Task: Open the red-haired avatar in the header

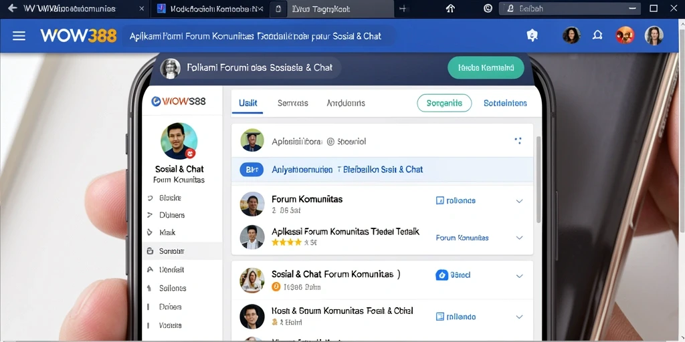Action: click(625, 35)
